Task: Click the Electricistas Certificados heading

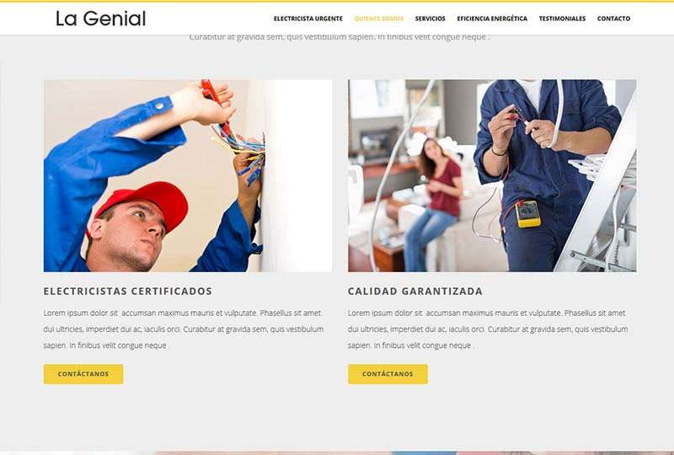Action: [x=128, y=292]
